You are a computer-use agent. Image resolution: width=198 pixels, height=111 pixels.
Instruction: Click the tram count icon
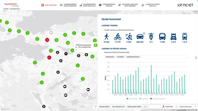click(185, 37)
